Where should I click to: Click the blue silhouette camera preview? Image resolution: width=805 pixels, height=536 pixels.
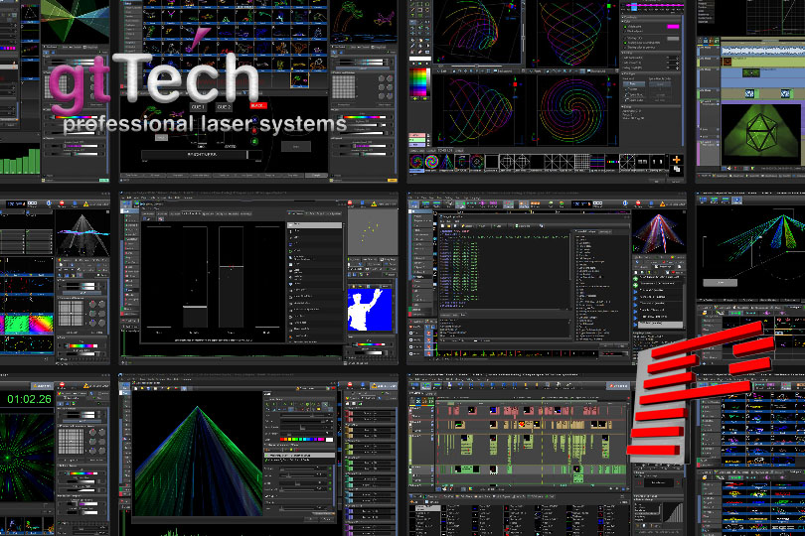(370, 310)
